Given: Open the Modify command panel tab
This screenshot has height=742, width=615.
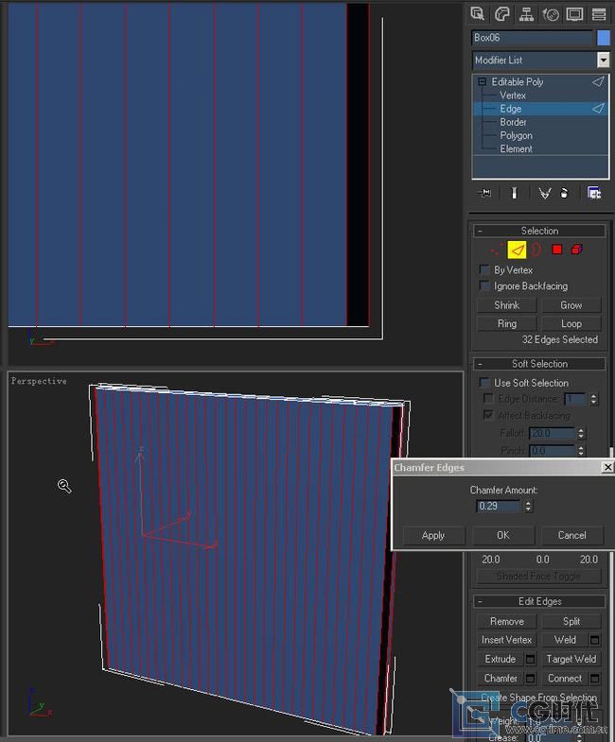Looking at the screenshot, I should [501, 14].
